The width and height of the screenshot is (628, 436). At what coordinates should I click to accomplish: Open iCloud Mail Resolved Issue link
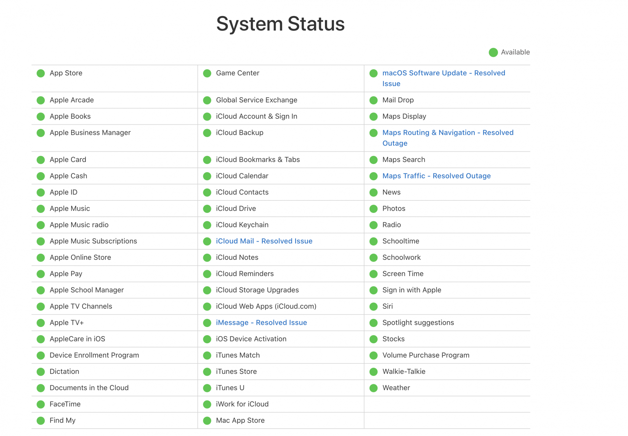(264, 241)
